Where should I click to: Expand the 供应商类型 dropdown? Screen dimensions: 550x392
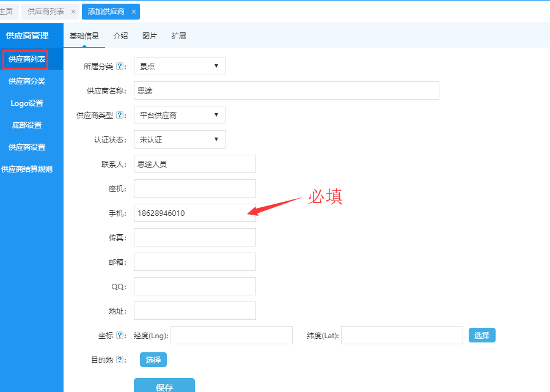179,115
